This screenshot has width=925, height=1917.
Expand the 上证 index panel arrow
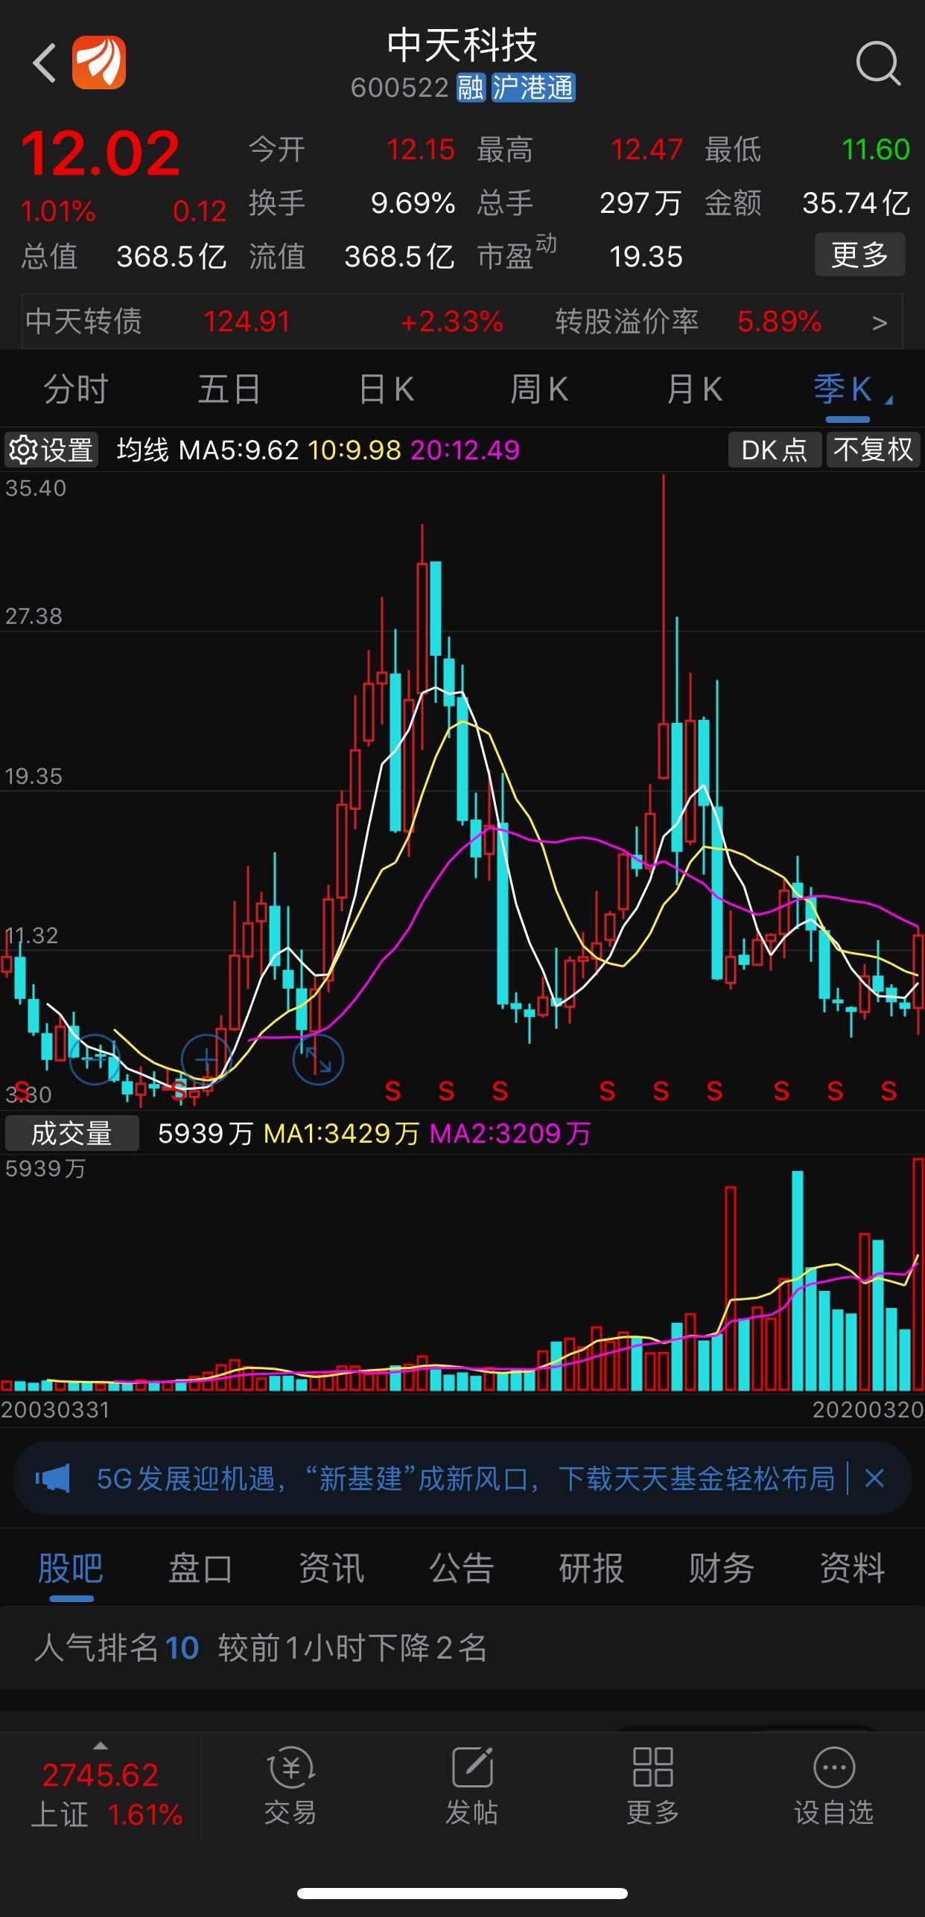tap(100, 1746)
